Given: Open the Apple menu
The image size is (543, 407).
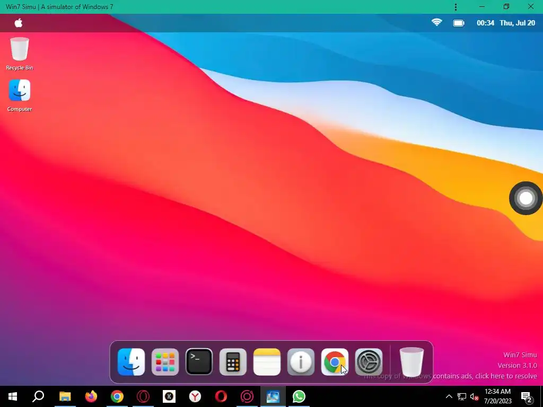Looking at the screenshot, I should (x=19, y=23).
